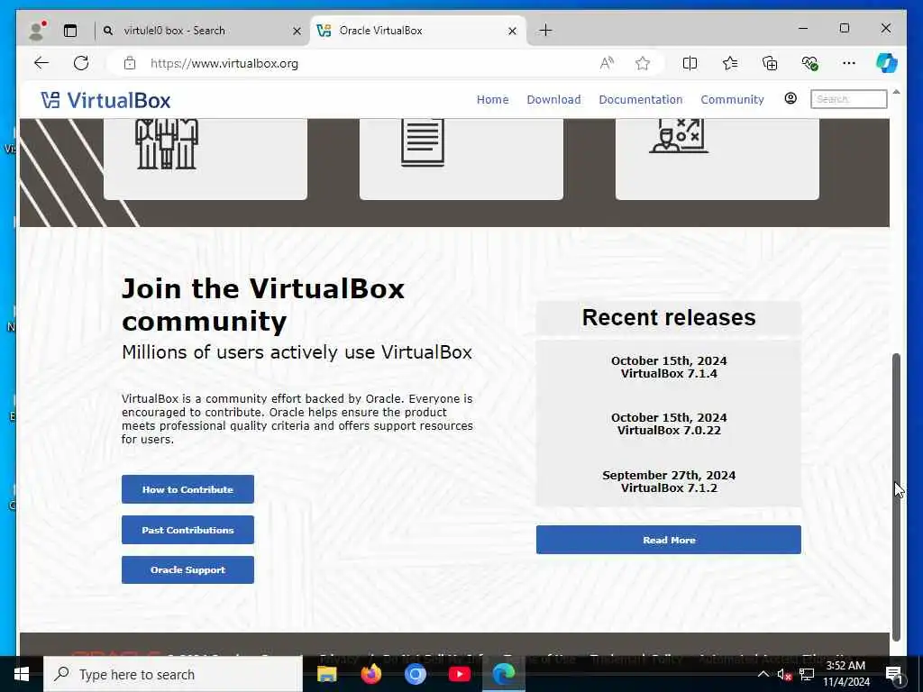Open a new tab with plus icon
The image size is (923, 692).
click(x=545, y=30)
